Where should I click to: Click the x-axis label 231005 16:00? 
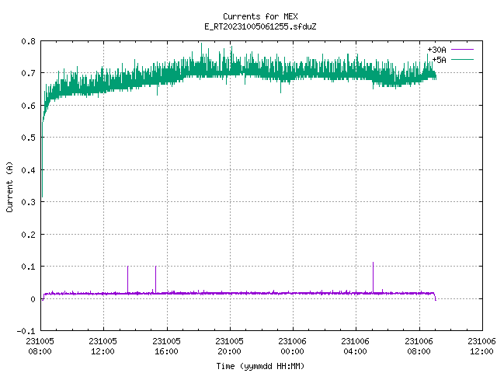click(166, 346)
